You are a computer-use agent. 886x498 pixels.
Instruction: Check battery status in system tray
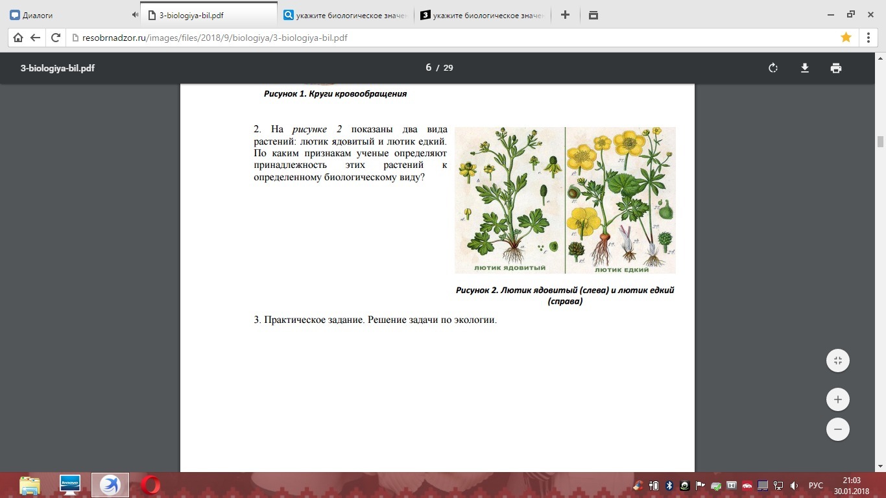coord(654,485)
